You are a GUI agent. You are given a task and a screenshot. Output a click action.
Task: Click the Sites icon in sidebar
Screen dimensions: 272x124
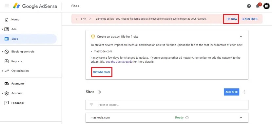coord(7,39)
